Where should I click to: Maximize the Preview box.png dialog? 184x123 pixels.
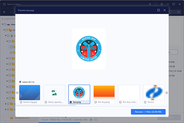[x=158, y=10]
